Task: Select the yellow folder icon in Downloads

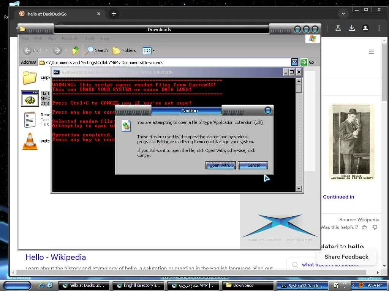Action: pyautogui.click(x=30, y=78)
